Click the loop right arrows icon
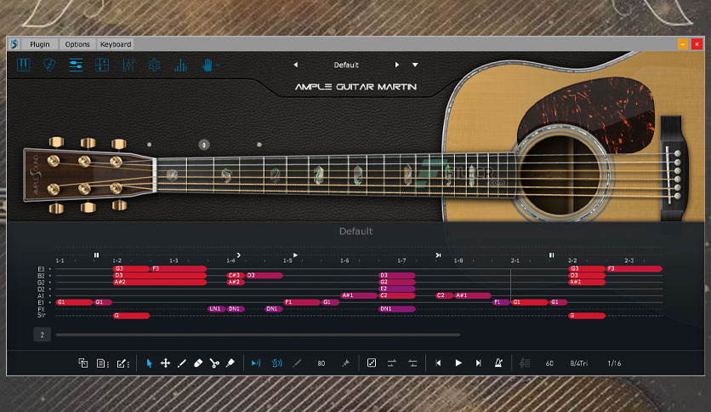 point(391,363)
